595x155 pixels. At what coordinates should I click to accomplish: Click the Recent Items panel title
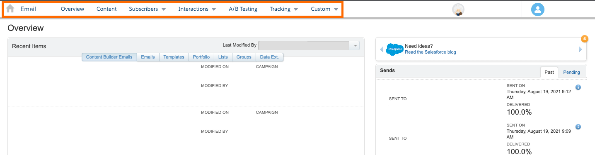point(29,46)
